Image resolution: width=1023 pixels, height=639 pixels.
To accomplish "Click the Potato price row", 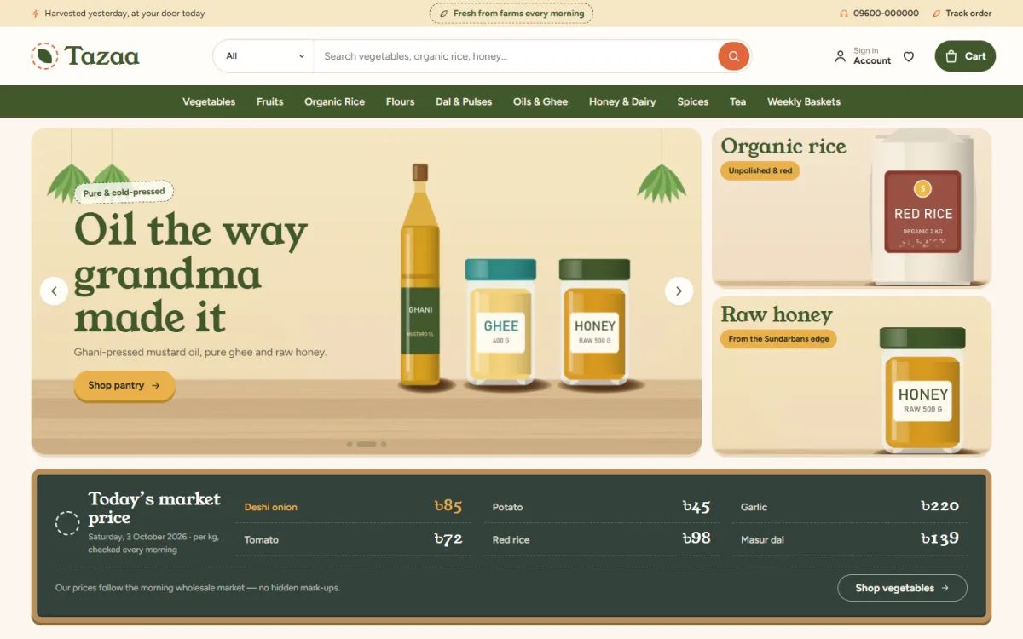I will (602, 507).
